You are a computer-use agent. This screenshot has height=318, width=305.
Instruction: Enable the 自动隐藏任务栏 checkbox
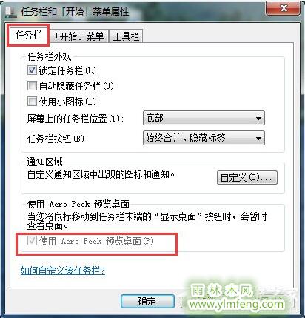pyautogui.click(x=32, y=86)
